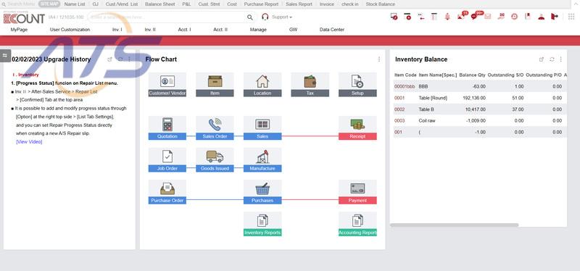
Task: Click the View Video link
Action: (x=29, y=142)
